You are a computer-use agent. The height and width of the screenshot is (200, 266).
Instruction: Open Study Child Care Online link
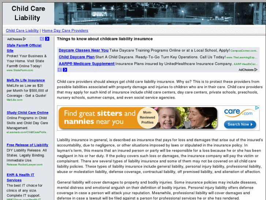tap(27, 113)
